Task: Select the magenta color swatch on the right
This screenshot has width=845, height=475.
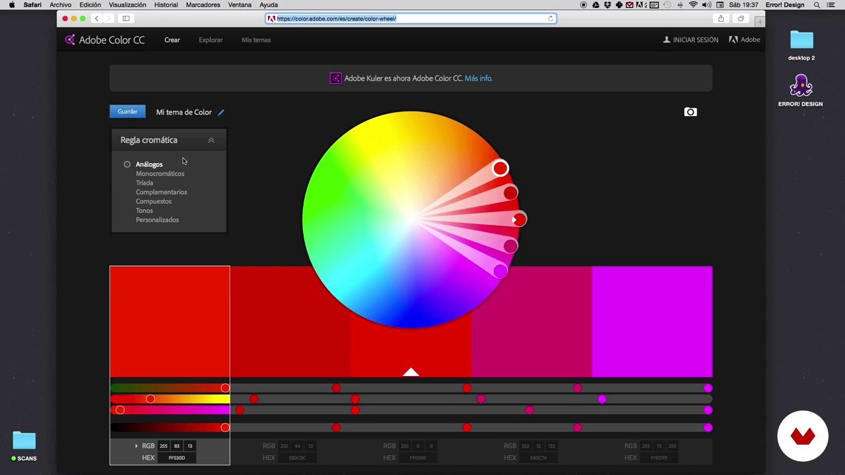Action: pyautogui.click(x=652, y=321)
